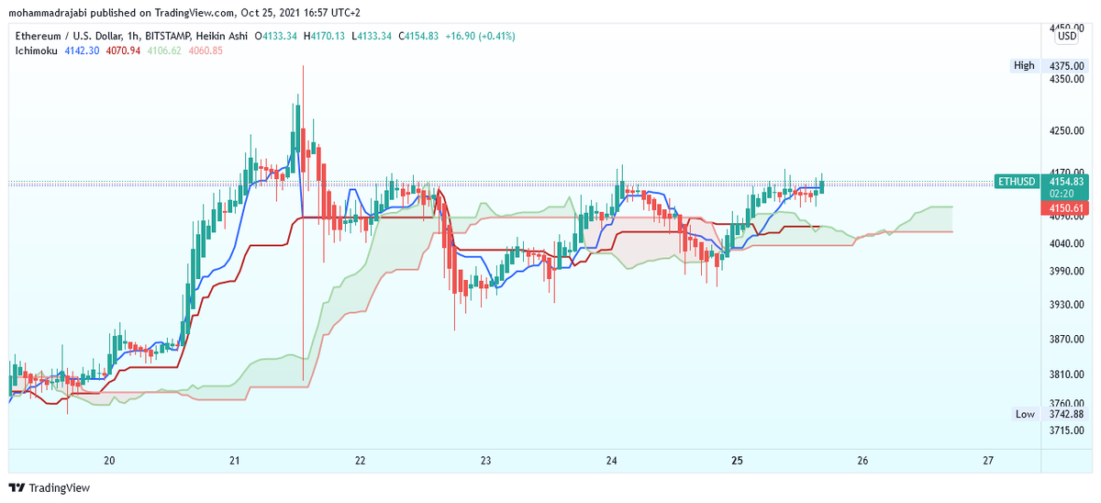Click date 23 on the time axis

point(486,461)
